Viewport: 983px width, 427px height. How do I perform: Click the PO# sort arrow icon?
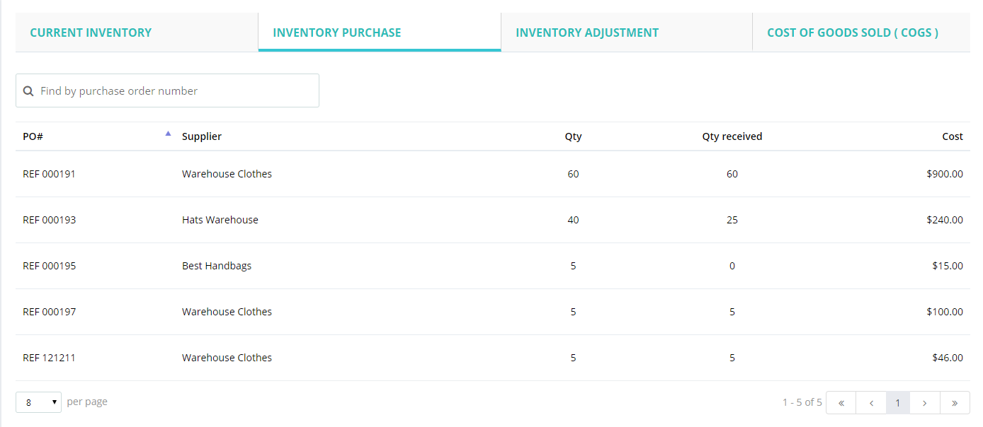(x=168, y=133)
